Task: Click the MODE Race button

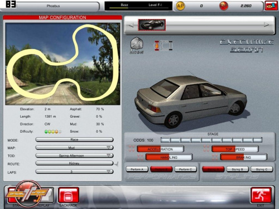Action: click(74, 139)
